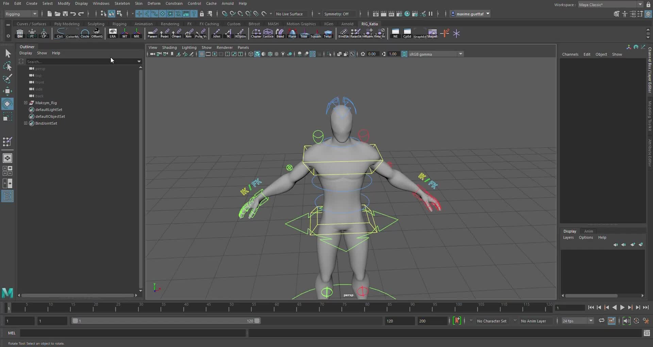Select the Bend deformer shelf icon
Viewport: 653px width, 347px height.
(x=280, y=33)
